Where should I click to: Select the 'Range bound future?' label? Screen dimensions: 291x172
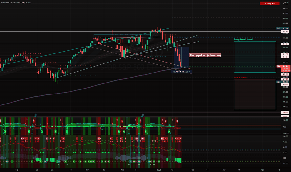coord(244,39)
